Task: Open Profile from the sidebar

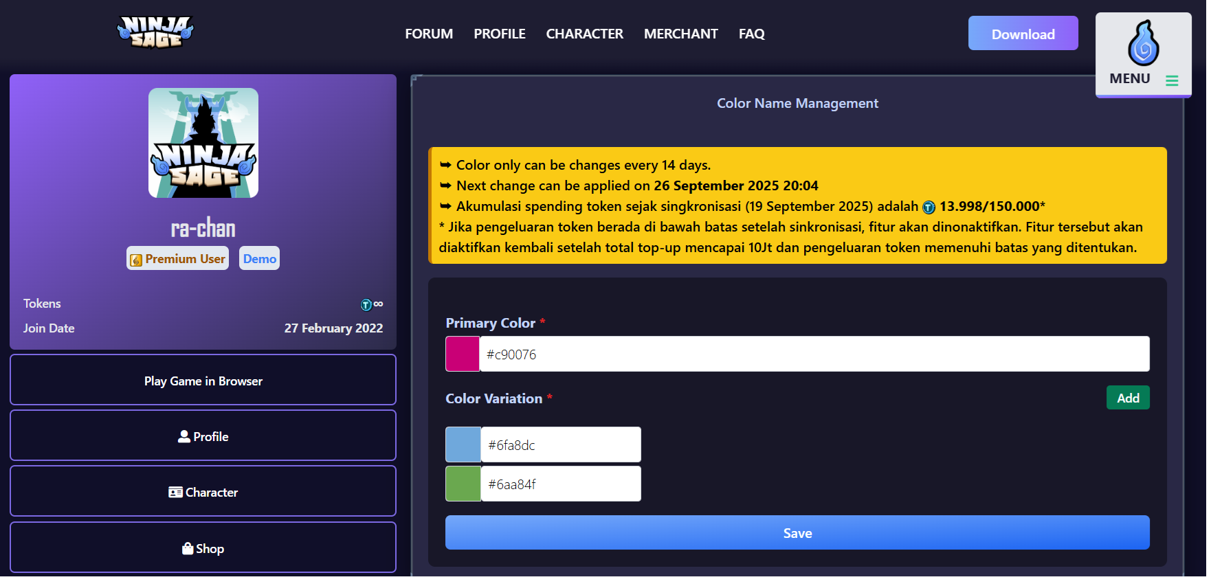Action: [203, 436]
